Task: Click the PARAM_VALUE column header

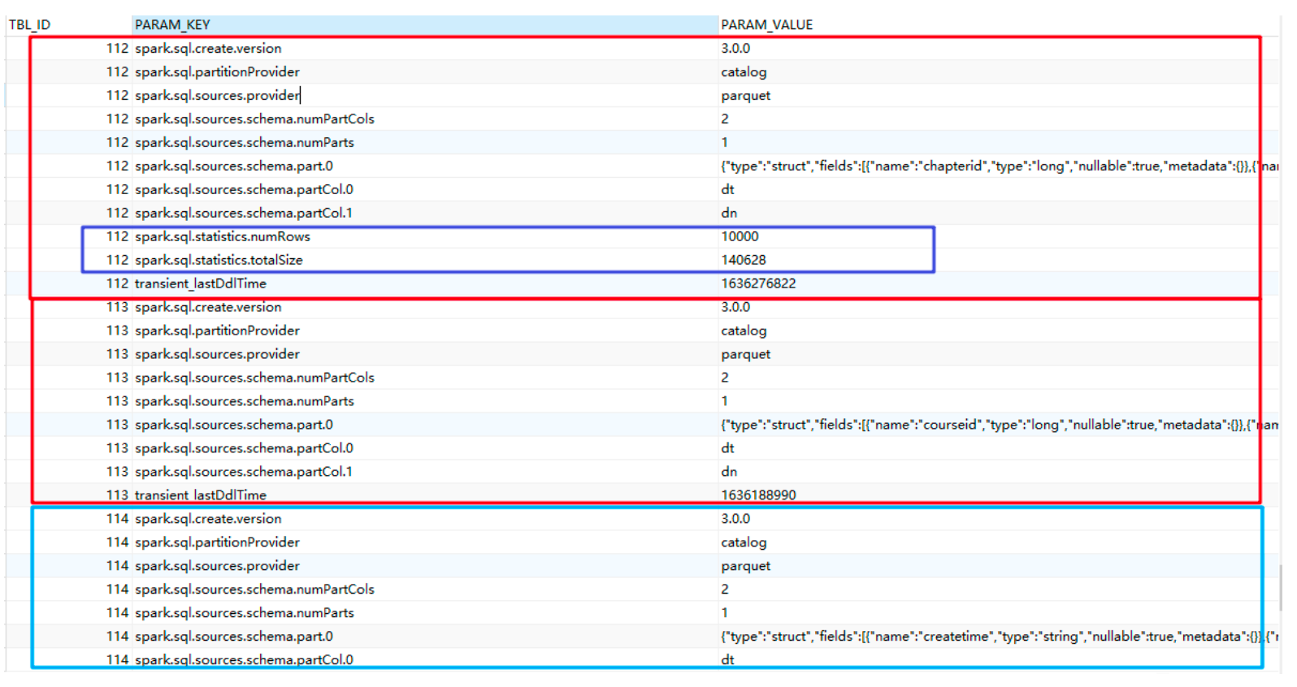Action: (x=766, y=25)
